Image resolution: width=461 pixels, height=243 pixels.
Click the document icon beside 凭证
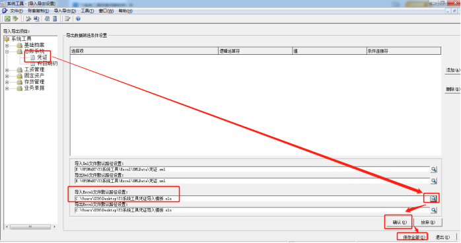pos(32,57)
